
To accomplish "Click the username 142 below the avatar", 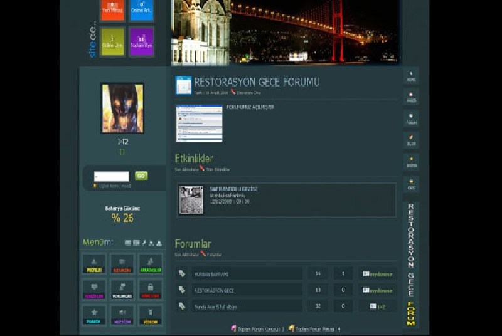I will (122, 142).
